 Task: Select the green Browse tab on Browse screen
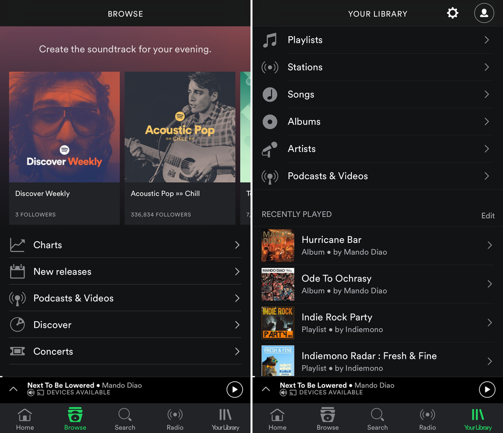click(75, 419)
